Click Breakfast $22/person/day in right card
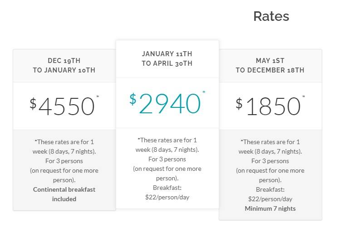 [270, 194]
